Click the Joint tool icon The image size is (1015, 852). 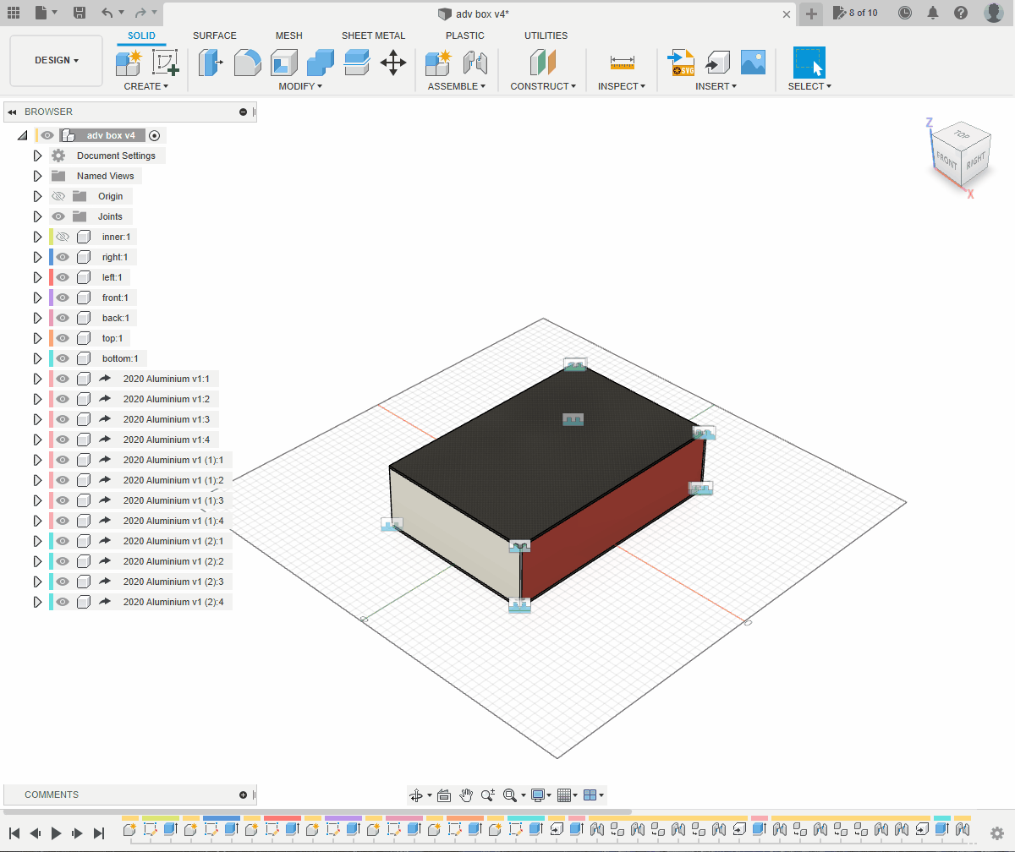pyautogui.click(x=475, y=63)
